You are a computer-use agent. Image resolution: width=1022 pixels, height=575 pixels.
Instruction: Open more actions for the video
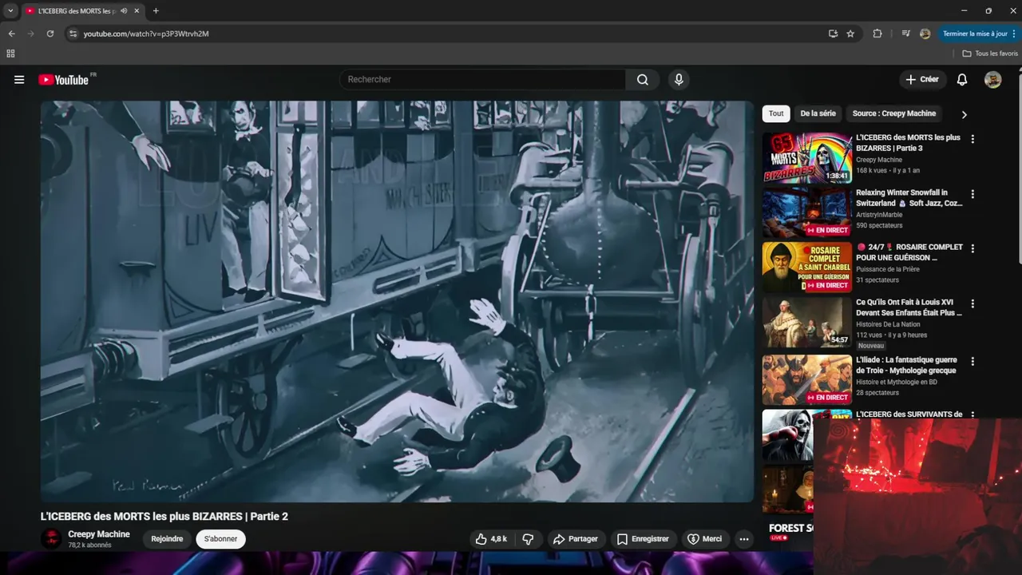coord(744,539)
